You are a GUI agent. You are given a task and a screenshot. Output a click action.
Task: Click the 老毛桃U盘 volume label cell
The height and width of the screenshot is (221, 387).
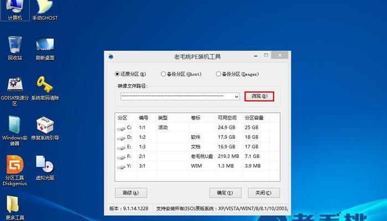[202, 156]
